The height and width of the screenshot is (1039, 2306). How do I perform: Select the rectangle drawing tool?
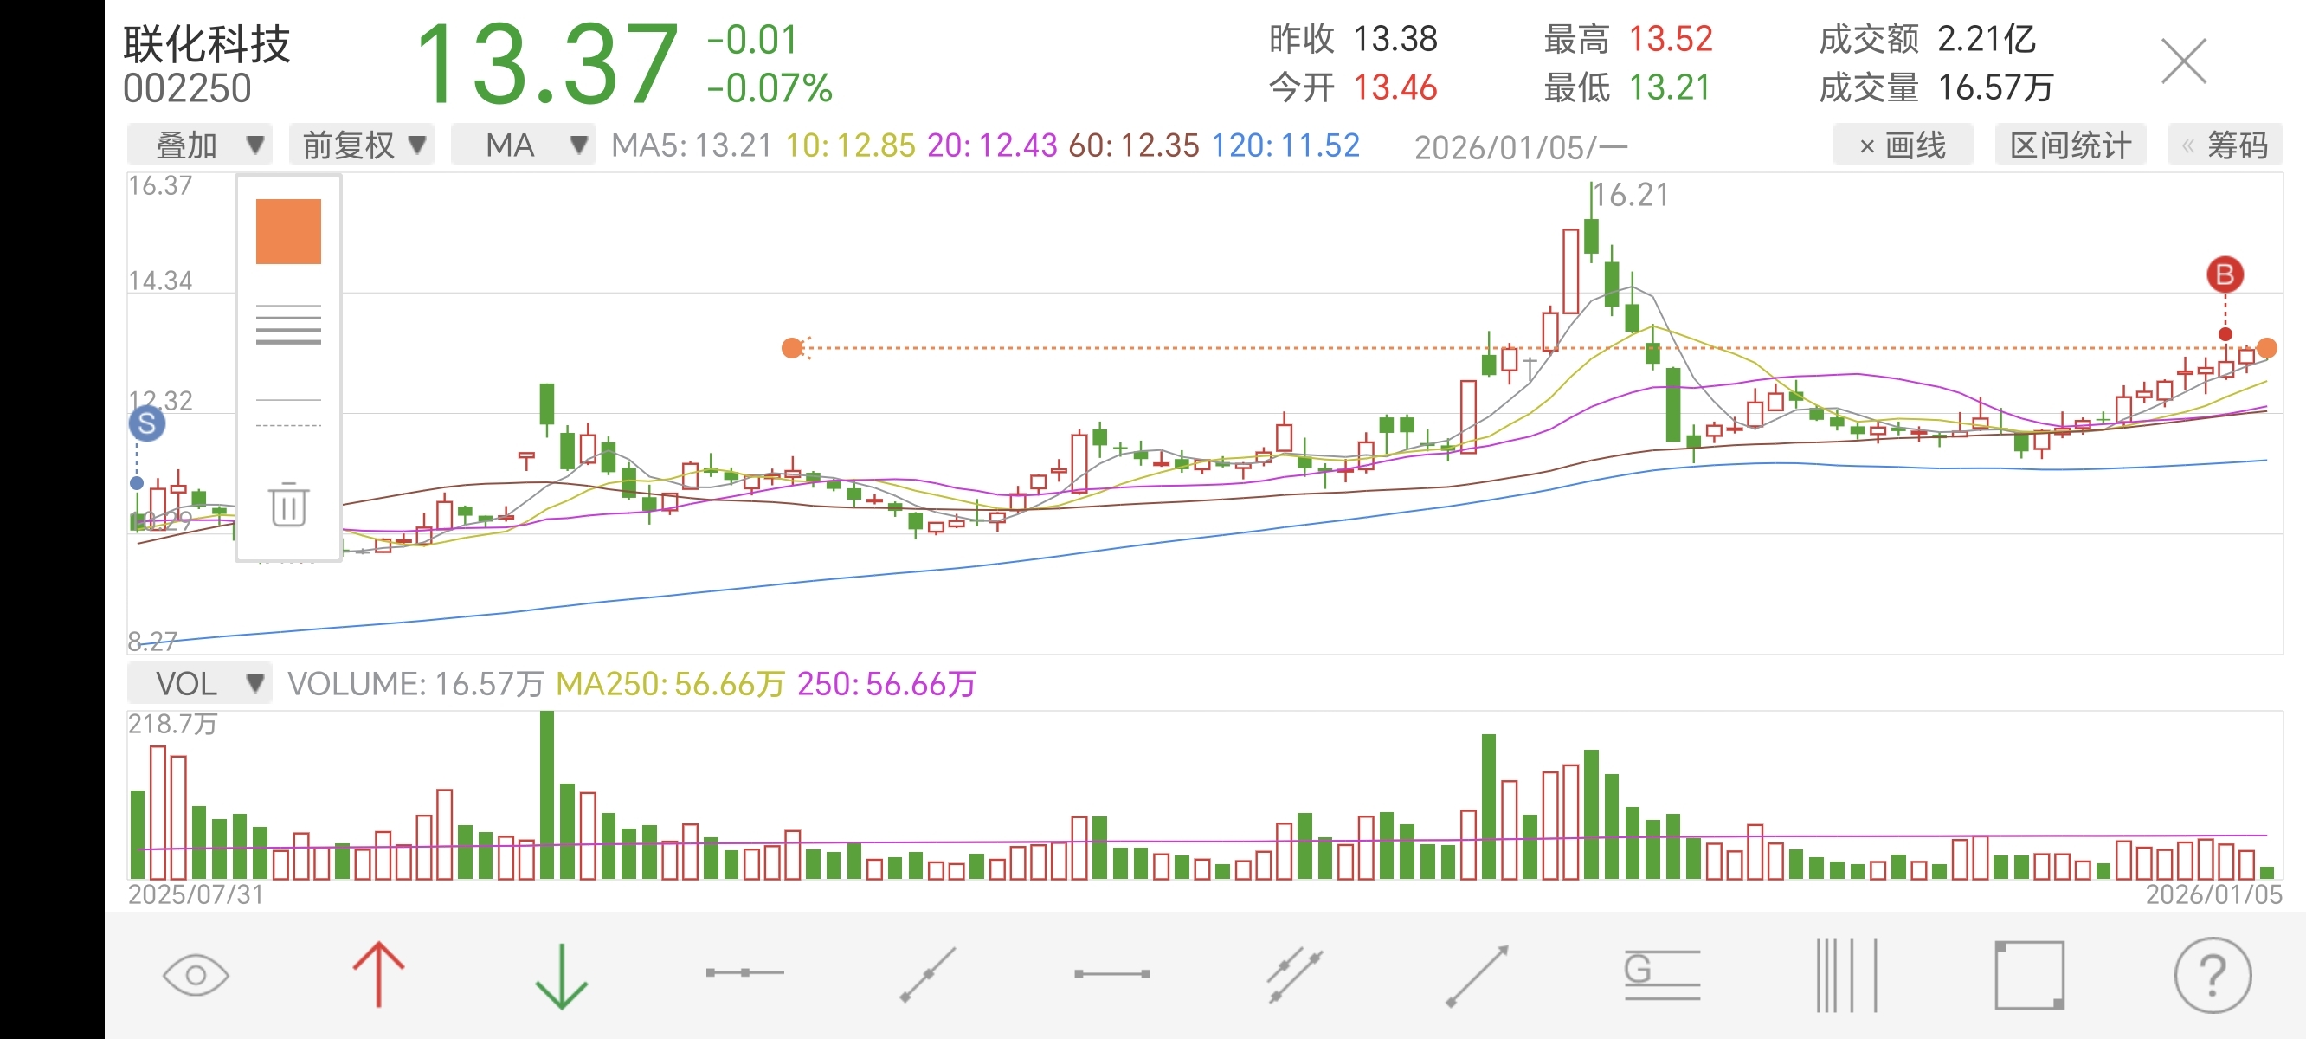click(x=2029, y=975)
